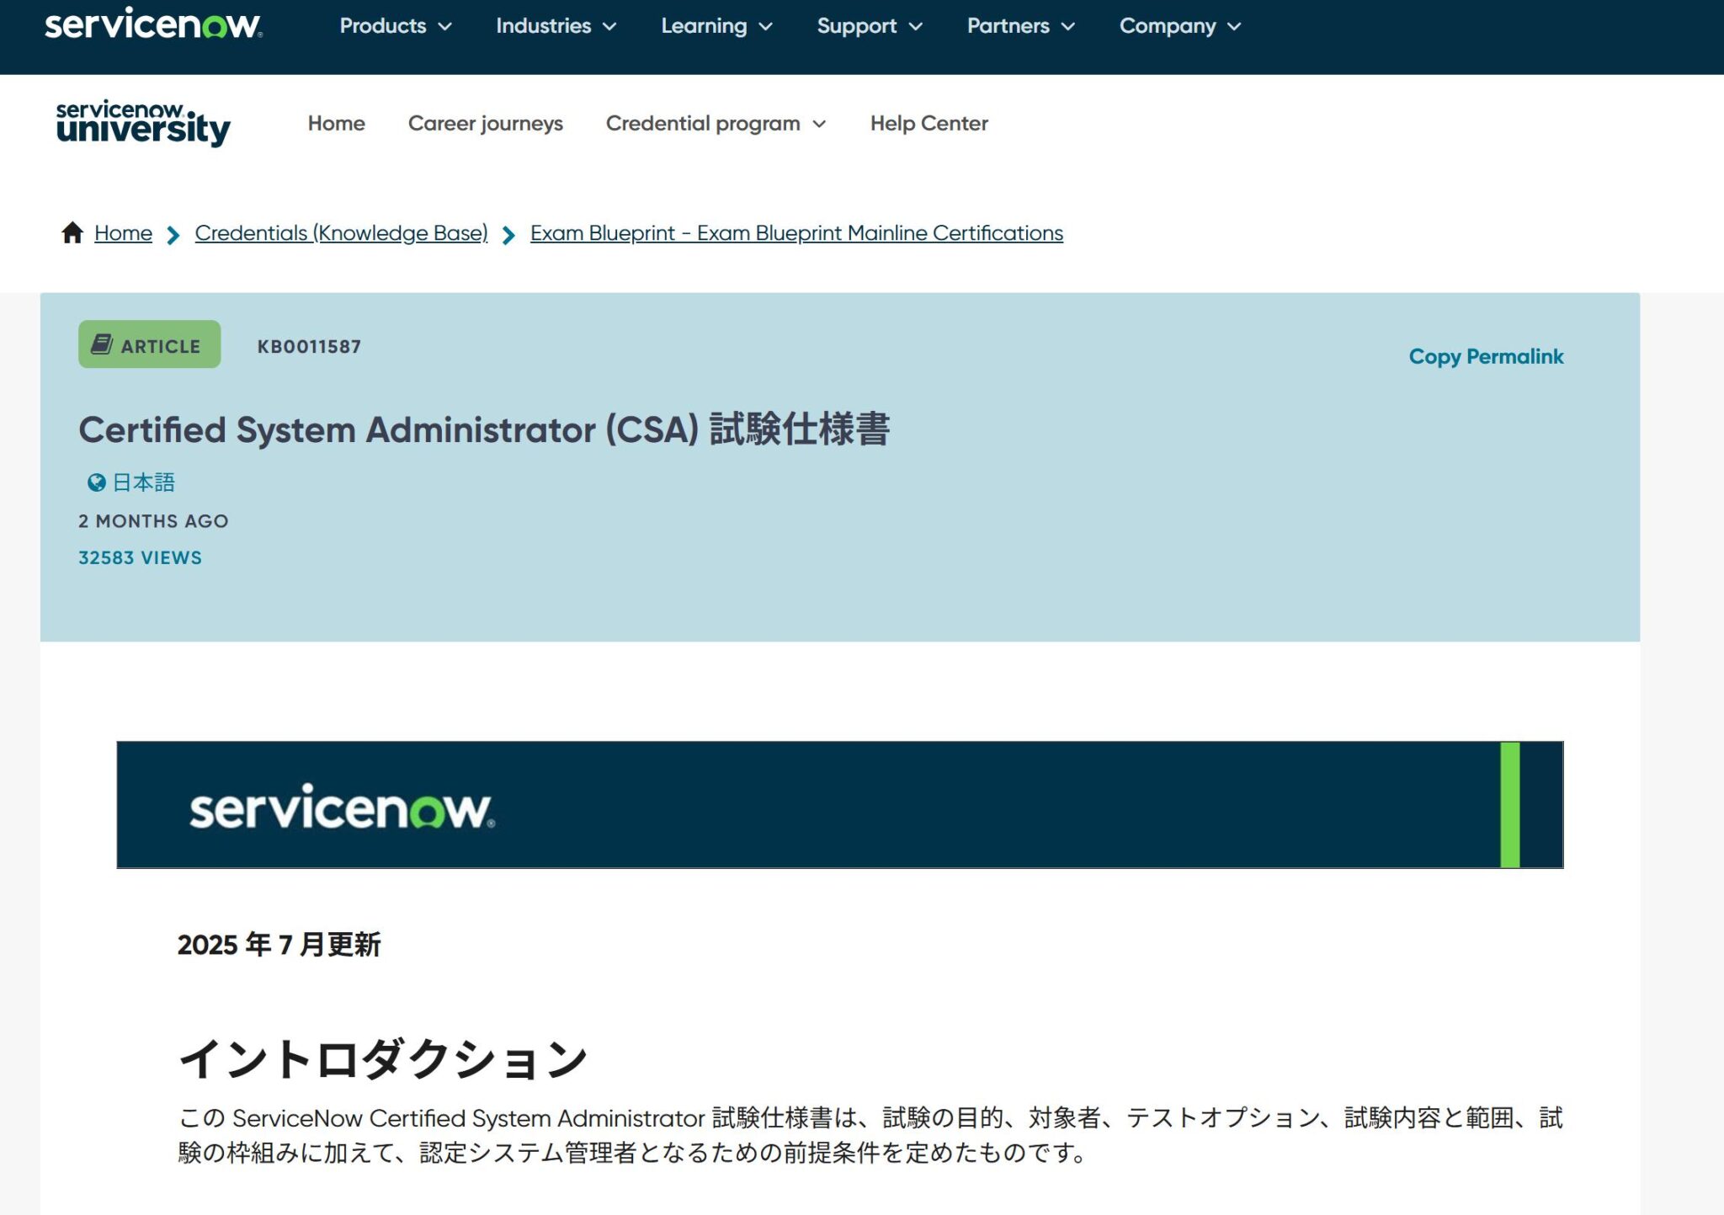Click the book icon in the ARTICLE badge
The image size is (1724, 1215).
[103, 344]
